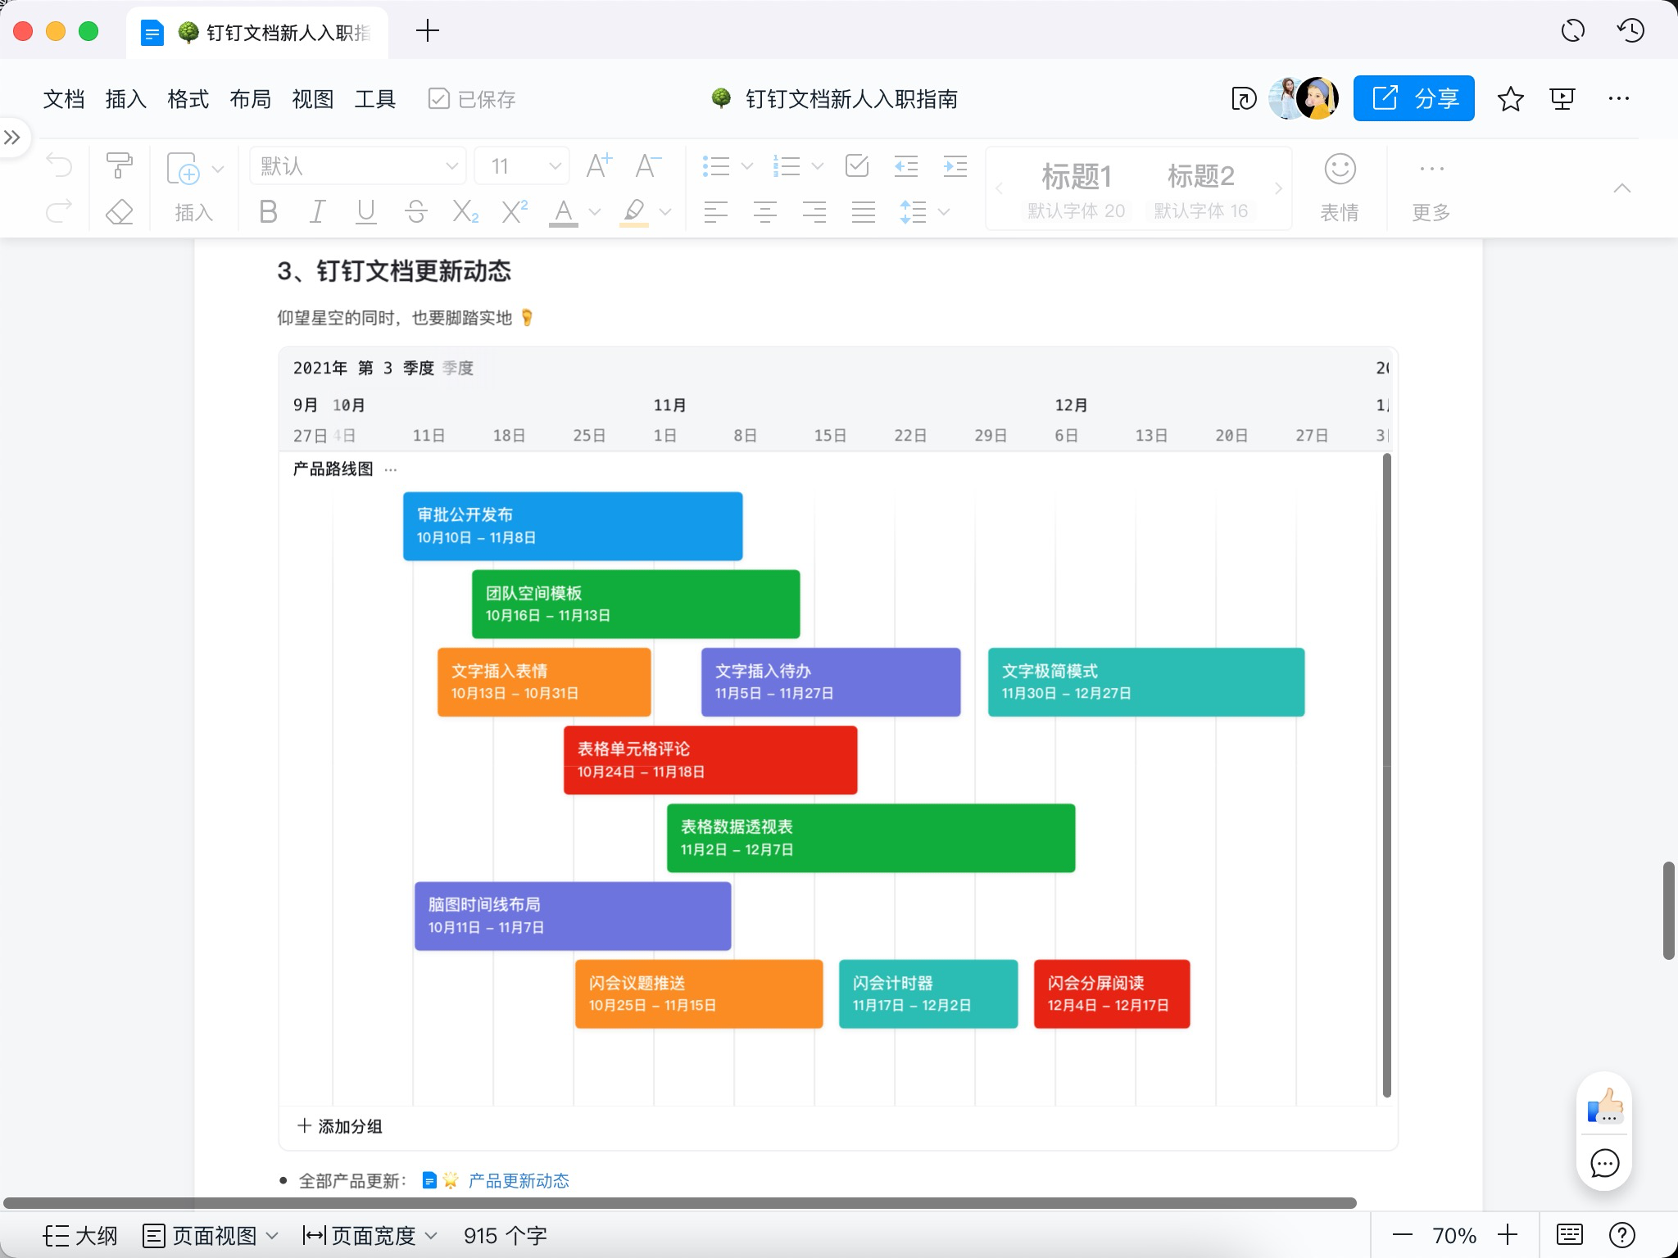
Task: Insert a to-do checkbox item
Action: [x=857, y=166]
